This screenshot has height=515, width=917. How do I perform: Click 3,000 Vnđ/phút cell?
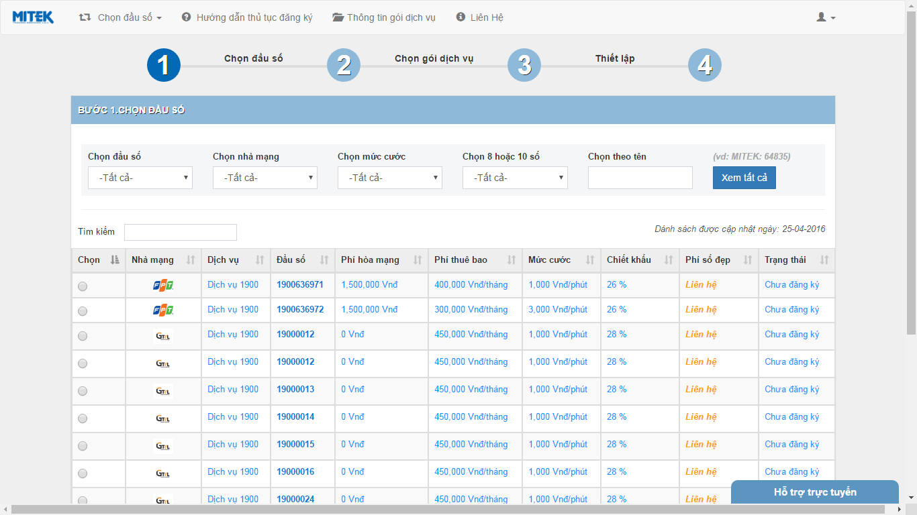tap(558, 309)
